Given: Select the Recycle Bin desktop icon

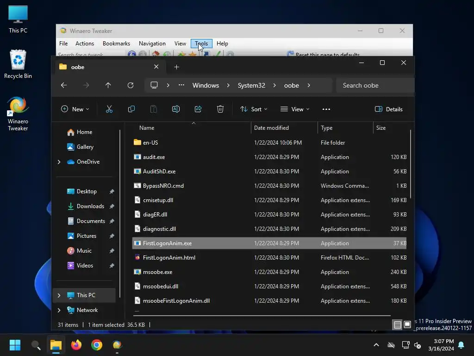Looking at the screenshot, I should point(18,64).
